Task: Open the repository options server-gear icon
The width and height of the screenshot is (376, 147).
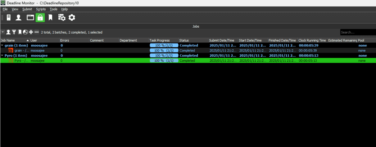Action: [61, 18]
